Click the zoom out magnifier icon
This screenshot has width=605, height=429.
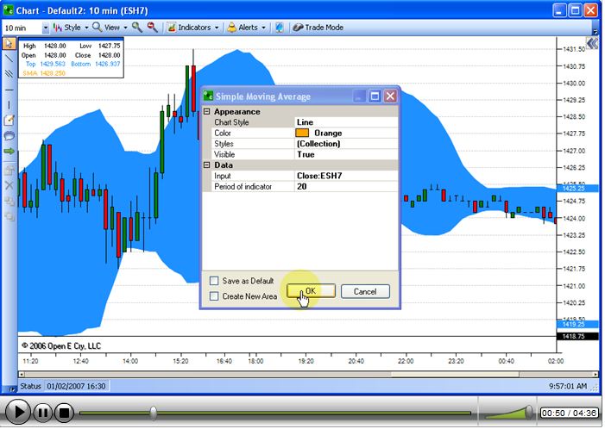click(x=153, y=28)
